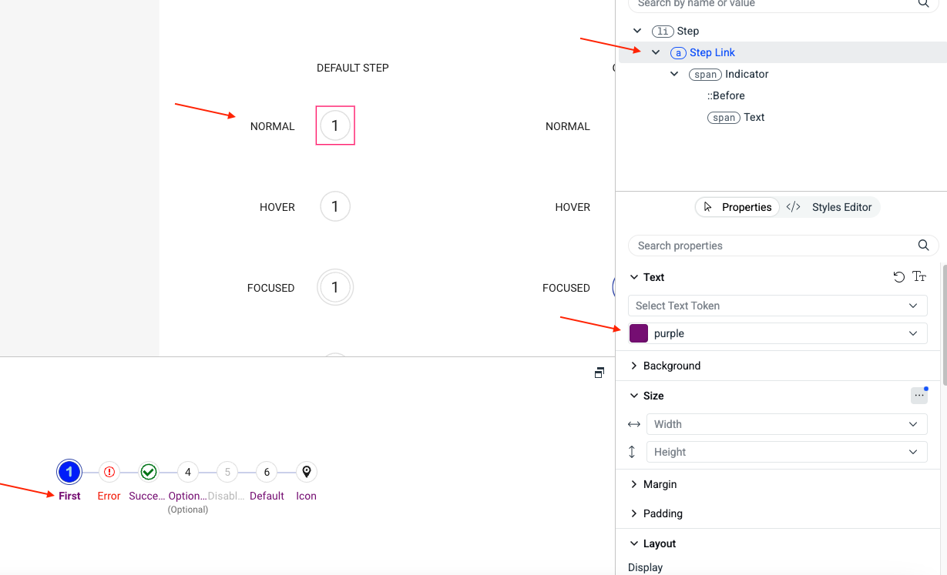This screenshot has width=947, height=575.
Task: Click the search icon in Search properties
Action: click(923, 246)
